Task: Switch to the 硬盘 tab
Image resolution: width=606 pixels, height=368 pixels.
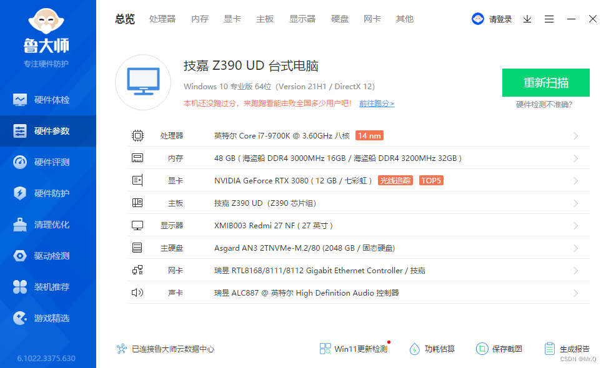Action: click(340, 19)
